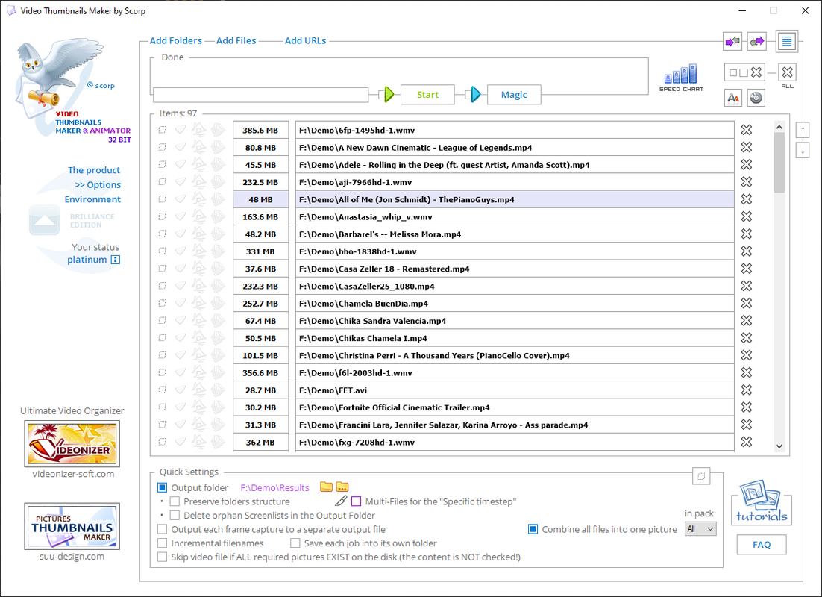Enable Skip video file if ALL pictures EXIST
The width and height of the screenshot is (822, 597).
[163, 557]
